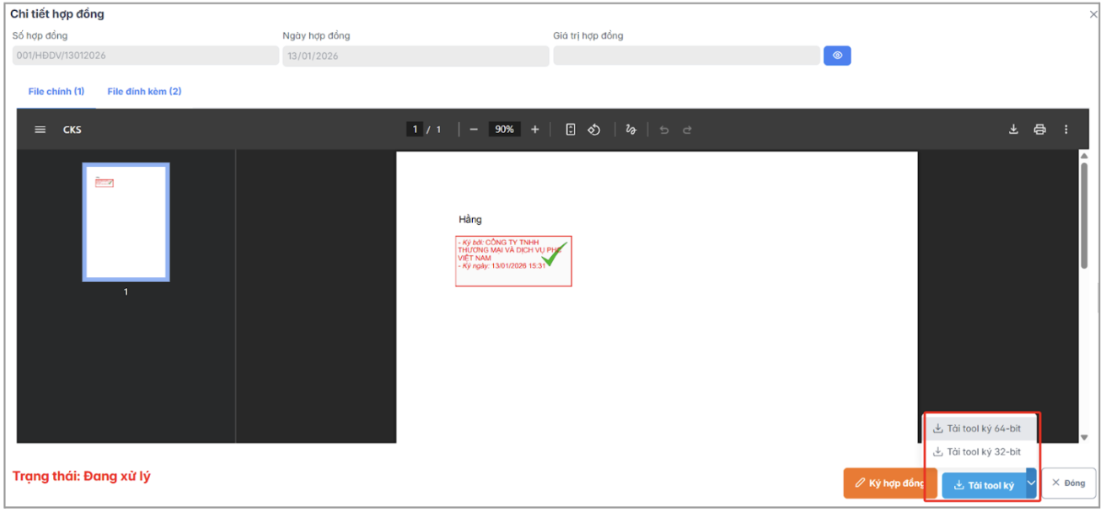This screenshot has height=512, width=1106.
Task: Download the PDF from viewer toolbar
Action: 1013,130
